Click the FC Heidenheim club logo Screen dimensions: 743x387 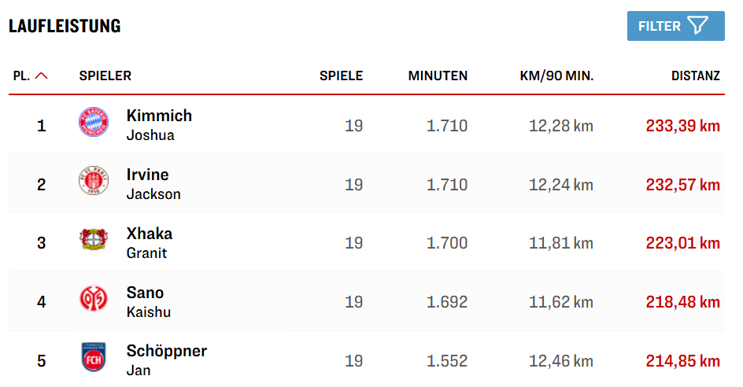tap(93, 360)
